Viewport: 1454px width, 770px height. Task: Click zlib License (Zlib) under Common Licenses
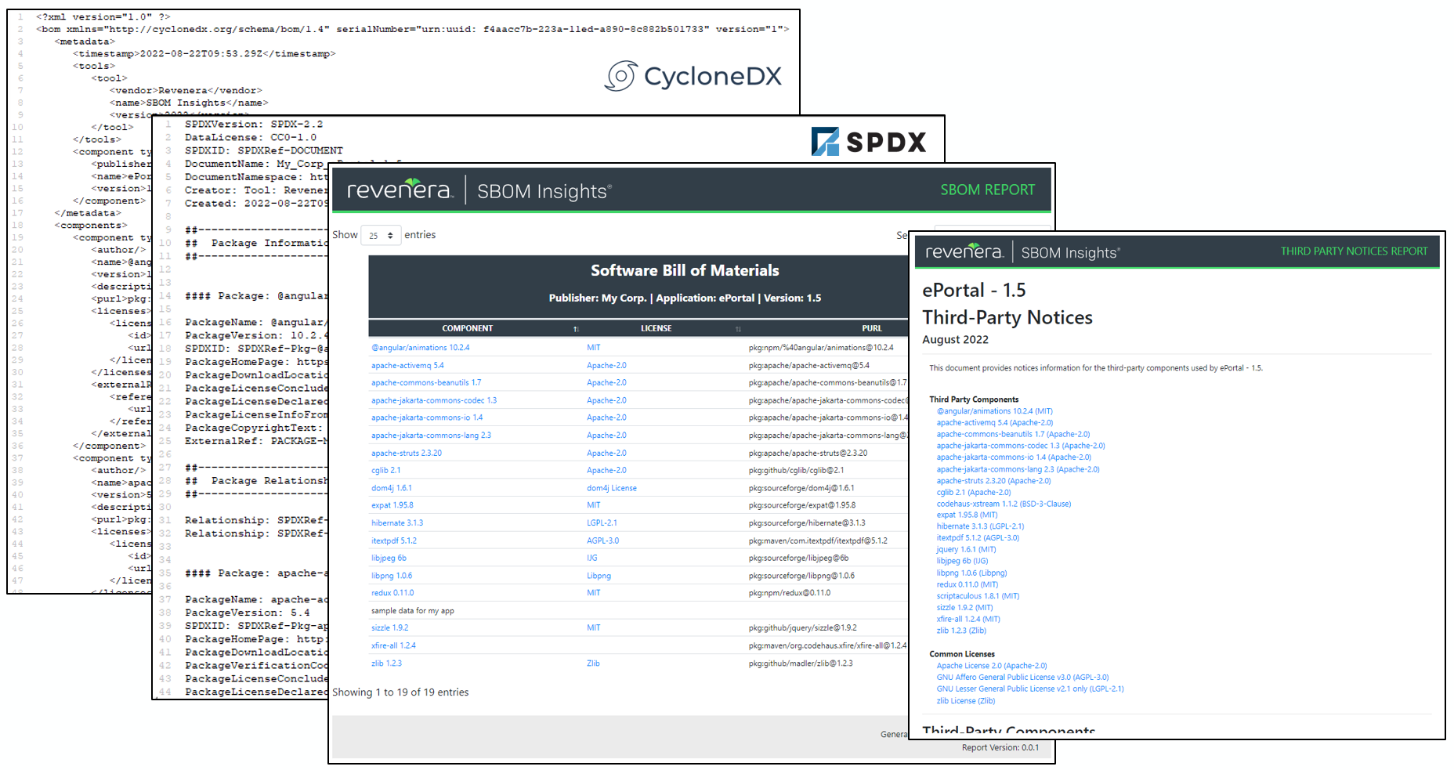[x=965, y=701]
